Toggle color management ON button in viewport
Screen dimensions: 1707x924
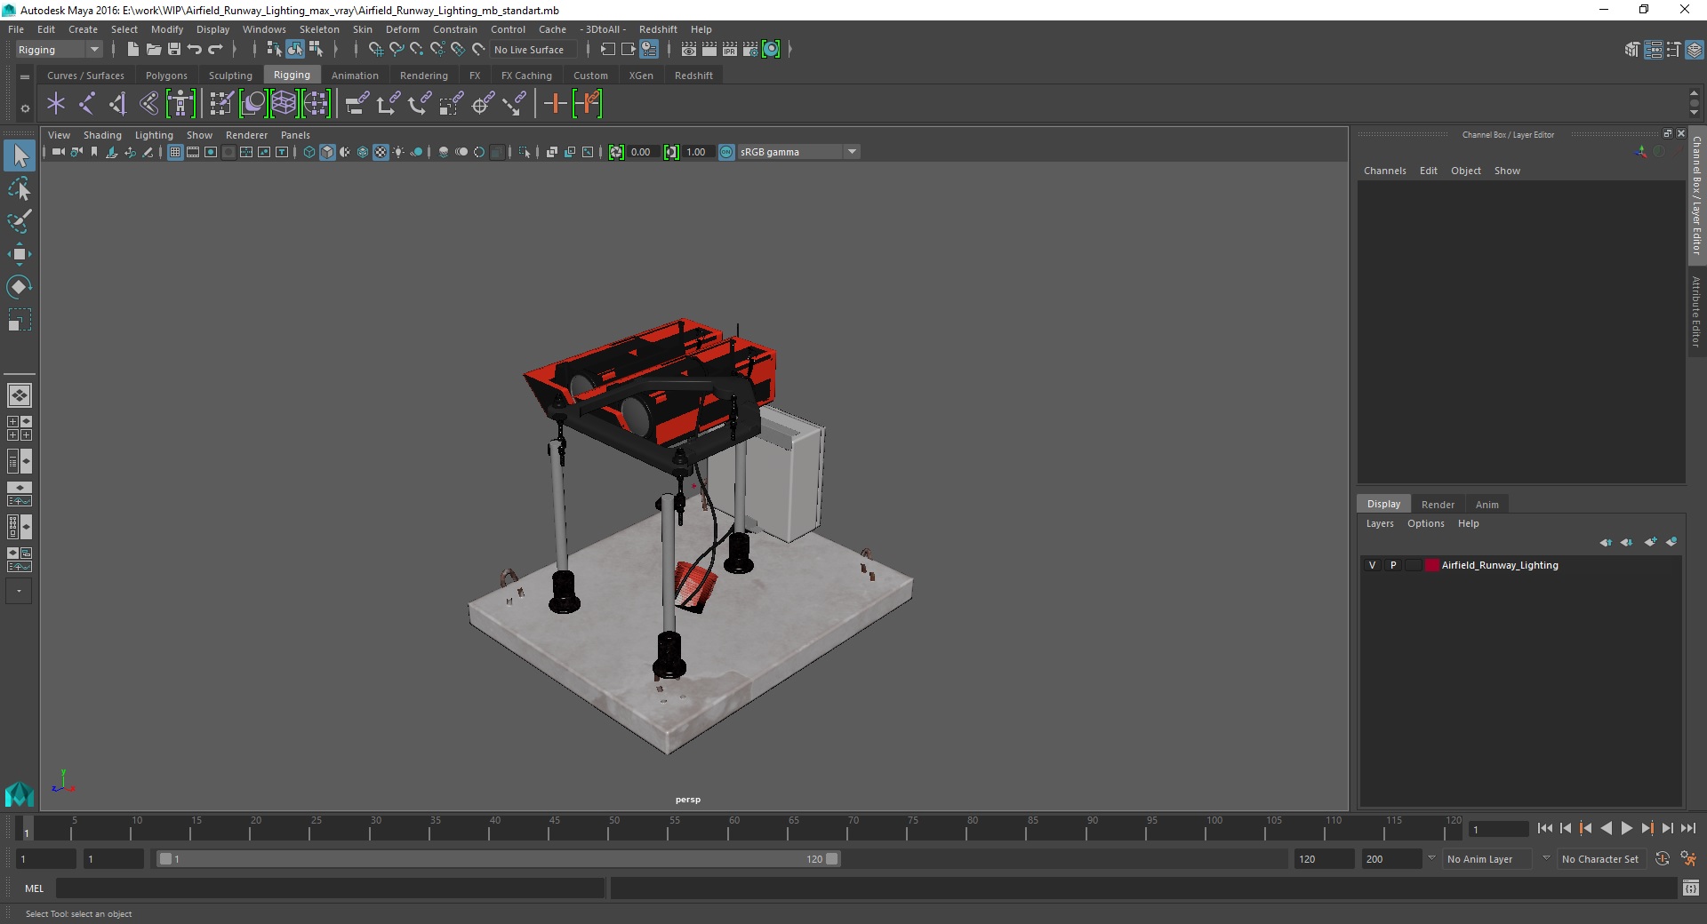[726, 152]
